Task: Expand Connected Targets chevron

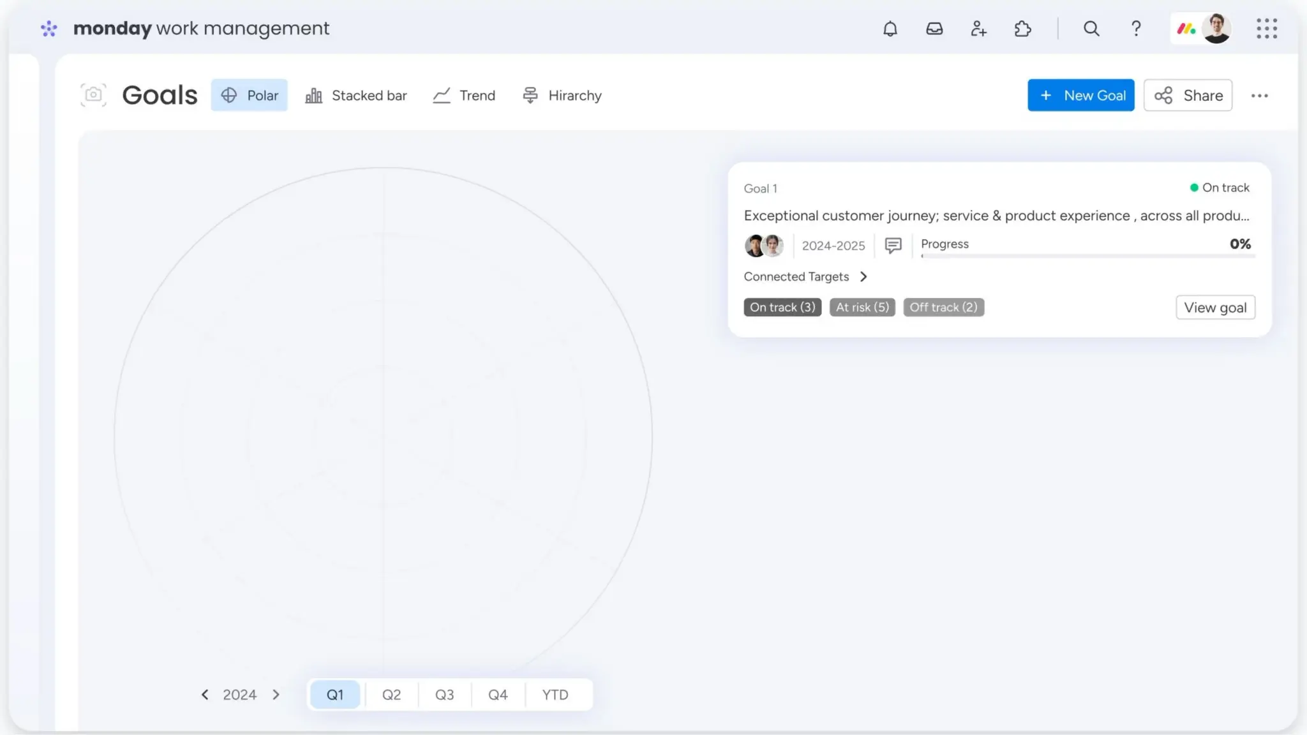Action: (863, 277)
